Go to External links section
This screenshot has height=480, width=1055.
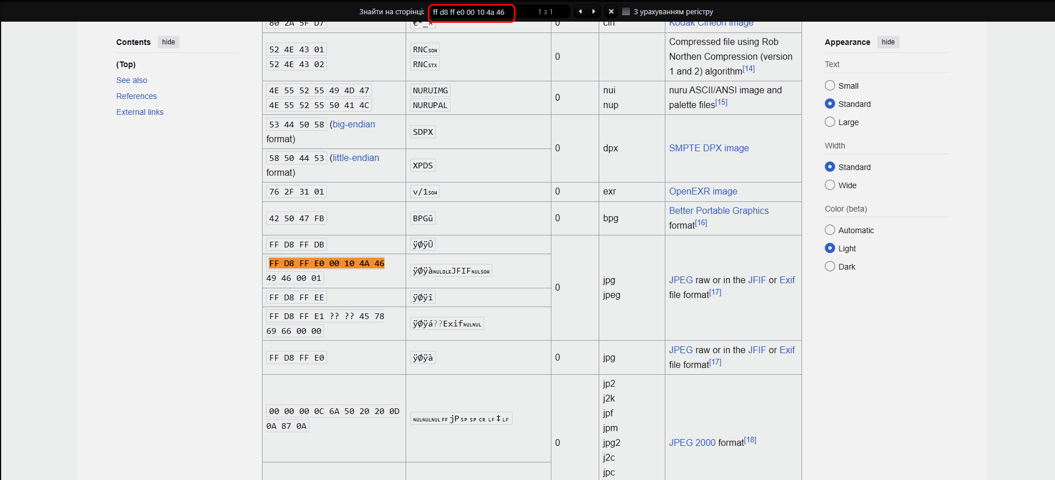[x=140, y=112]
